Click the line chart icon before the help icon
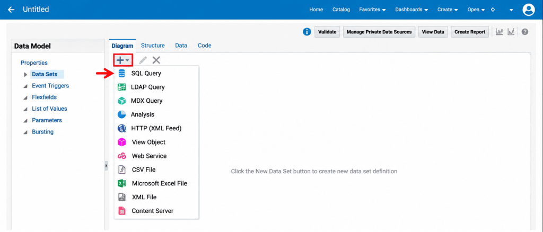 pos(511,32)
